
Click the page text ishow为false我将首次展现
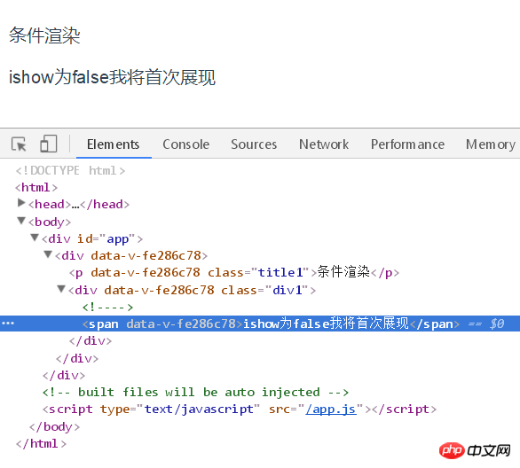(x=112, y=77)
